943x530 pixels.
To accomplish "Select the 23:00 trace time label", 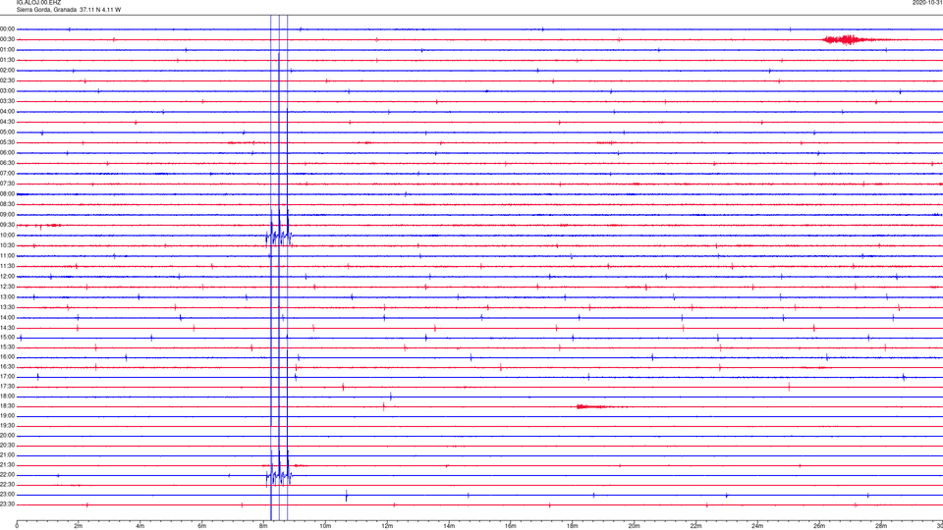I will 7,494.
